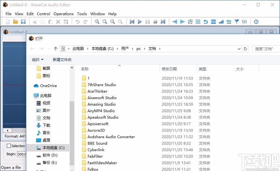280x171 pixels.
Task: Open the Filter funnel icon
Action: coord(237,22)
